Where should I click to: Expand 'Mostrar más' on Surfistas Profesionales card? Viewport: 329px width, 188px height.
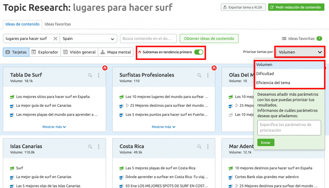pyautogui.click(x=164, y=127)
